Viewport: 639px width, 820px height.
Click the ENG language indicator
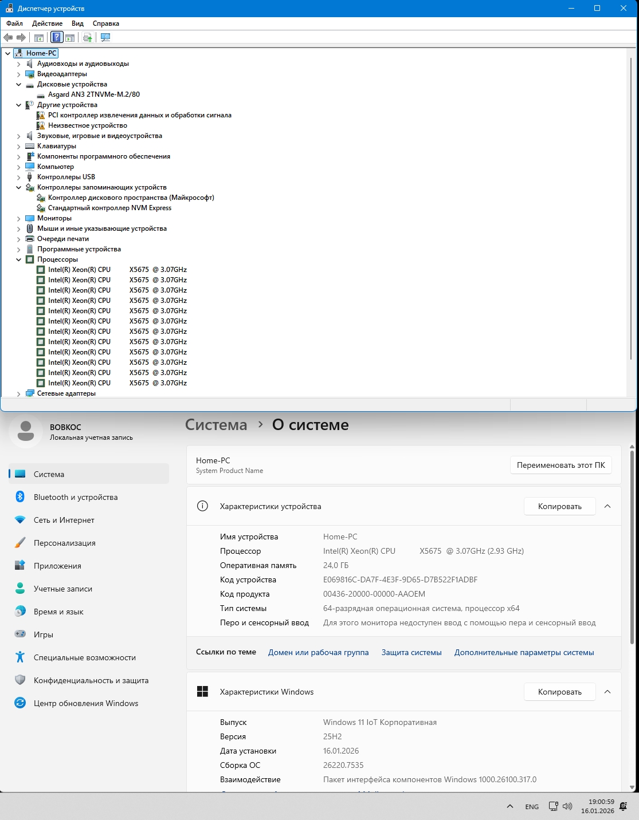(532, 806)
